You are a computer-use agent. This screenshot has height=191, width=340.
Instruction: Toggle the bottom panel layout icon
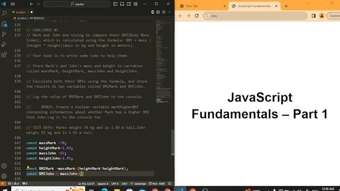tap(122, 4)
